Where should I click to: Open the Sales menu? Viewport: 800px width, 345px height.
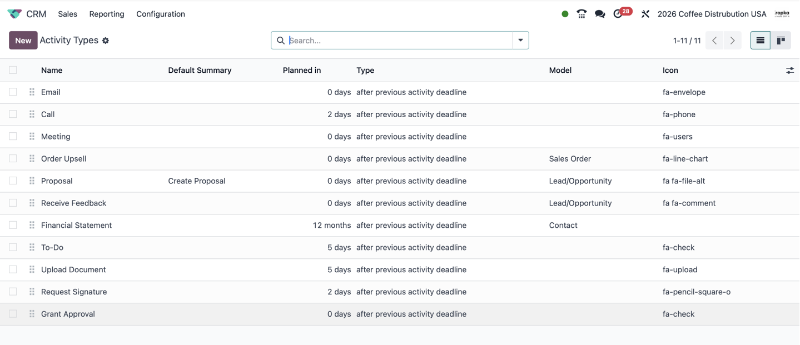coord(67,14)
